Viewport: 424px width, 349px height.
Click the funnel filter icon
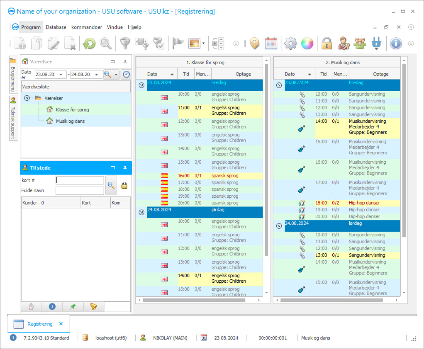125,44
